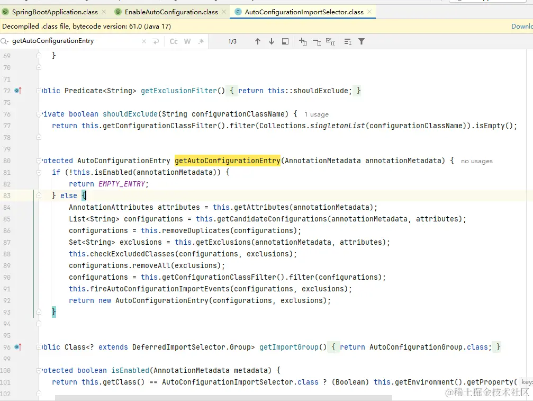
Task: Click getExclusions on line 87
Action: tap(223, 242)
